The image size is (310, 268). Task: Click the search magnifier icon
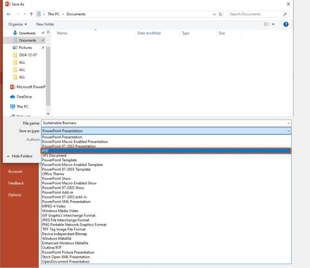(x=285, y=14)
